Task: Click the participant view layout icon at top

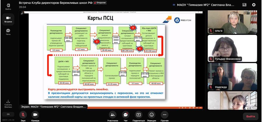Action: coord(244,5)
